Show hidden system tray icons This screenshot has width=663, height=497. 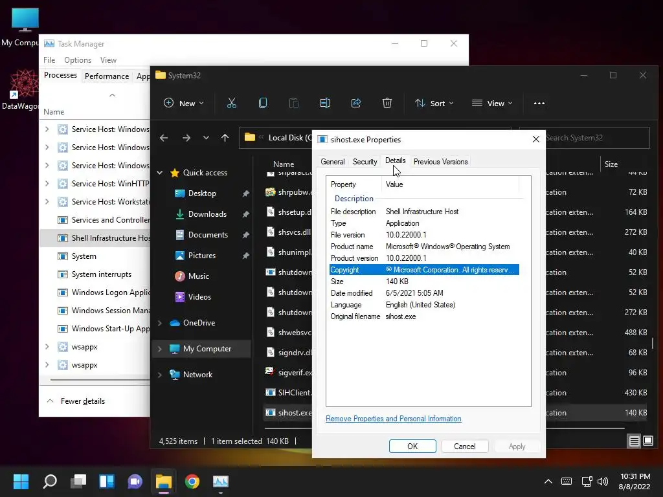tap(548, 481)
